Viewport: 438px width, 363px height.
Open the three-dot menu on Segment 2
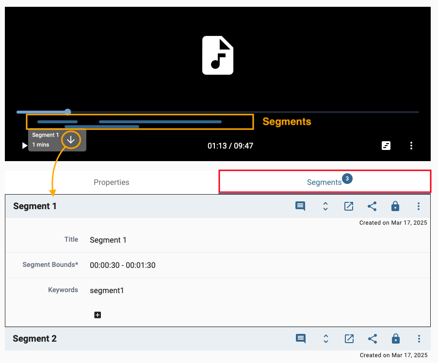coord(419,339)
